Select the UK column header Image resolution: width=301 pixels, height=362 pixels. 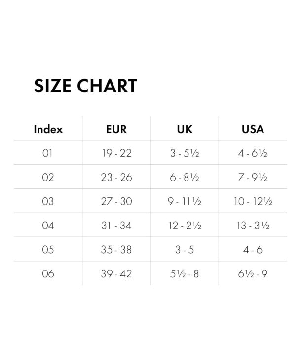tap(185, 129)
